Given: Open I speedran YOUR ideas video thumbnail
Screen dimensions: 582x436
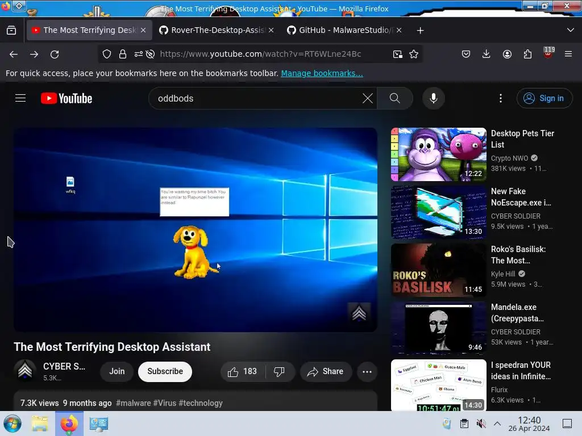Looking at the screenshot, I should (439, 385).
